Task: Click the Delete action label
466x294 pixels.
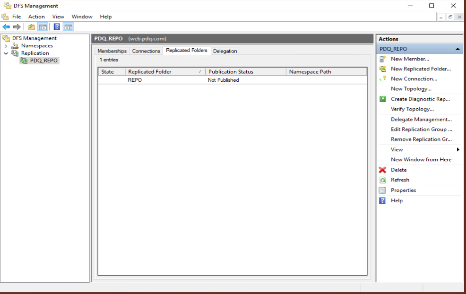Action: coord(398,170)
